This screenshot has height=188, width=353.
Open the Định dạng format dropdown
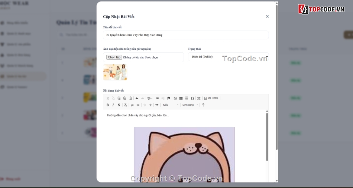pos(190,105)
